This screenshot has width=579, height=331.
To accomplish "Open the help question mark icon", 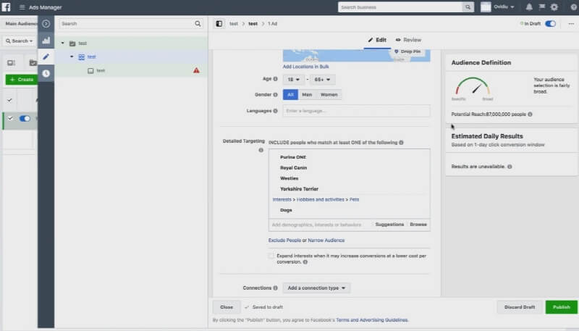I will tap(574, 7).
